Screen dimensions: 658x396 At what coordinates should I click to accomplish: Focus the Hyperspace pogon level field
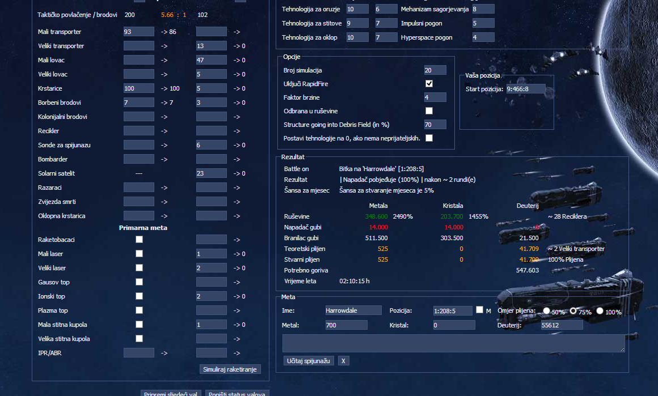[x=483, y=37]
